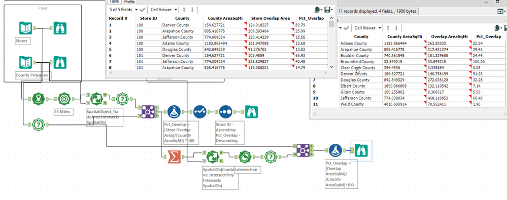Select the Sort tool before the Browse
The image size is (507, 200).
pyautogui.click(x=226, y=111)
